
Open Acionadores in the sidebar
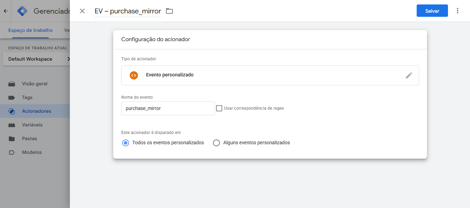[36, 111]
